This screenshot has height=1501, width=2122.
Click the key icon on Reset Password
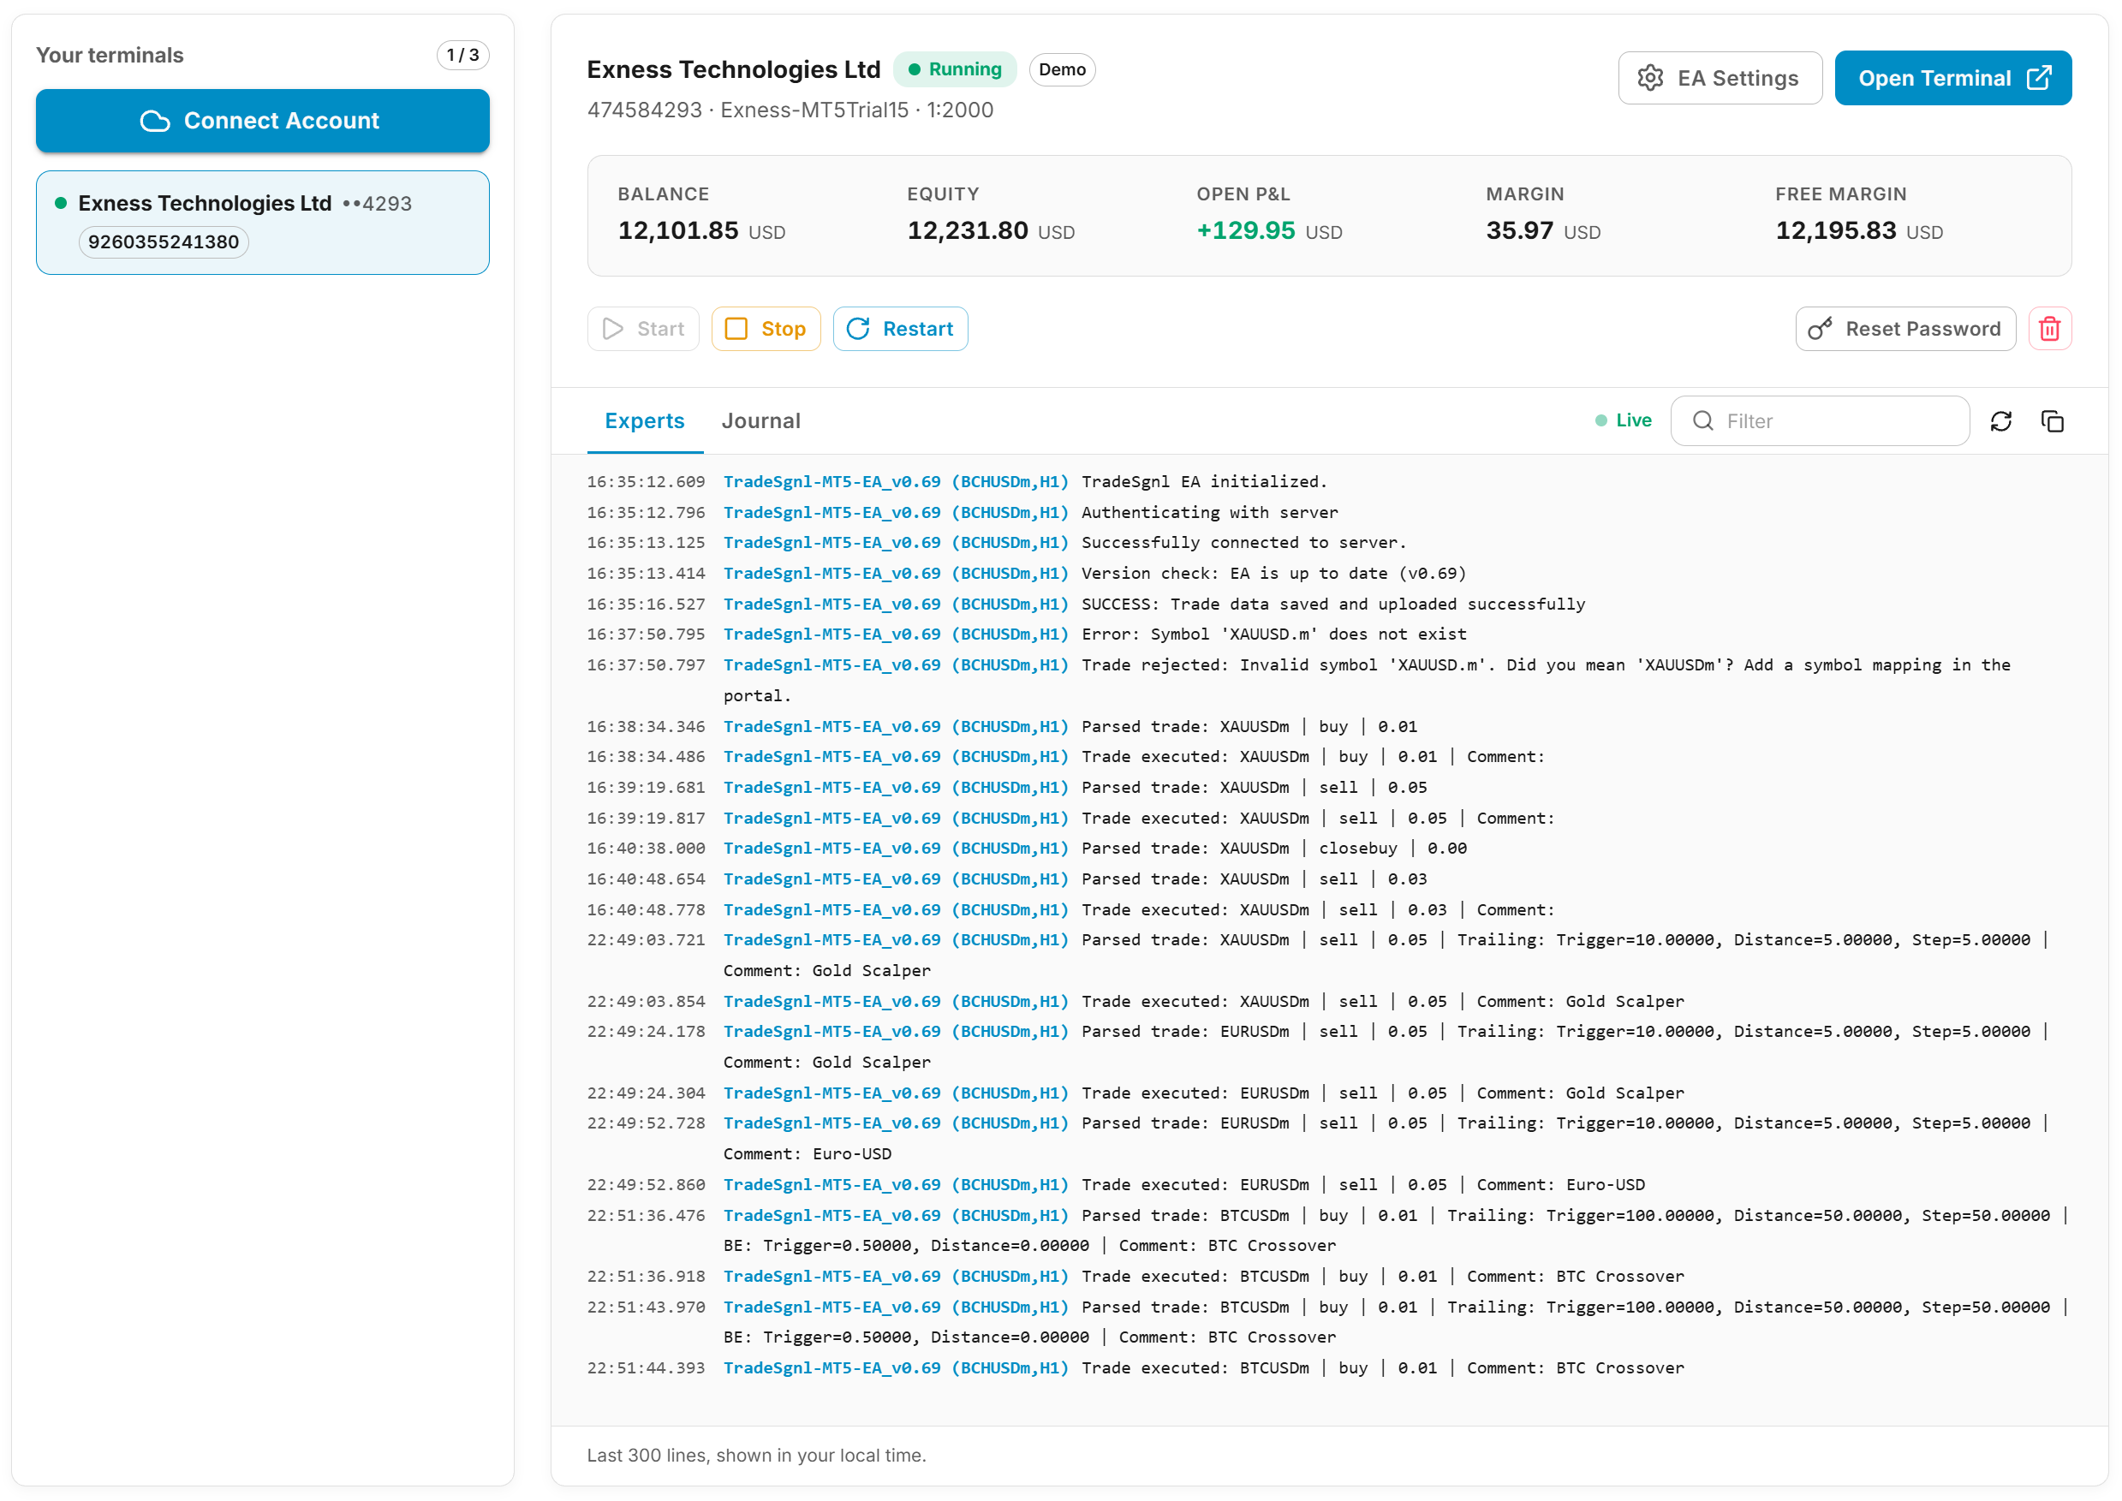click(x=1820, y=329)
